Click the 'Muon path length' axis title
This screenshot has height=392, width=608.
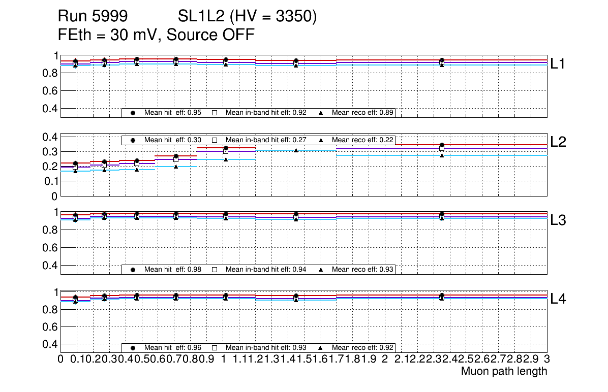504,371
